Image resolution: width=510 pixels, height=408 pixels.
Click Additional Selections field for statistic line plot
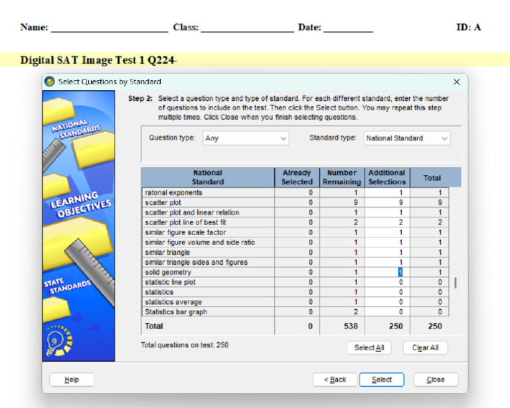tap(387, 283)
